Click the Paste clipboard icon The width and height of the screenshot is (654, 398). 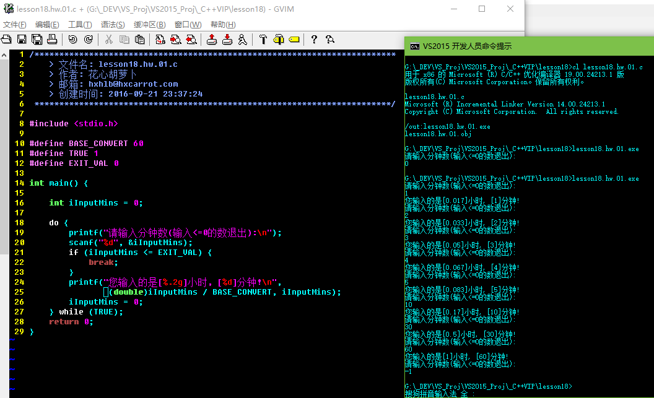tap(140, 40)
